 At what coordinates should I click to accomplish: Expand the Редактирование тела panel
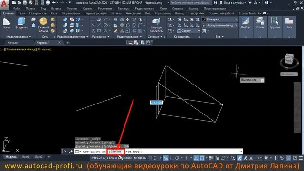point(73,37)
